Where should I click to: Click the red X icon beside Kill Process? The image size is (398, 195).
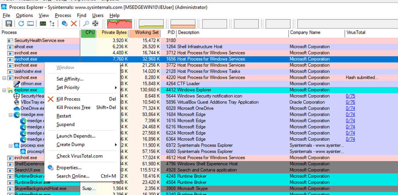(x=51, y=99)
